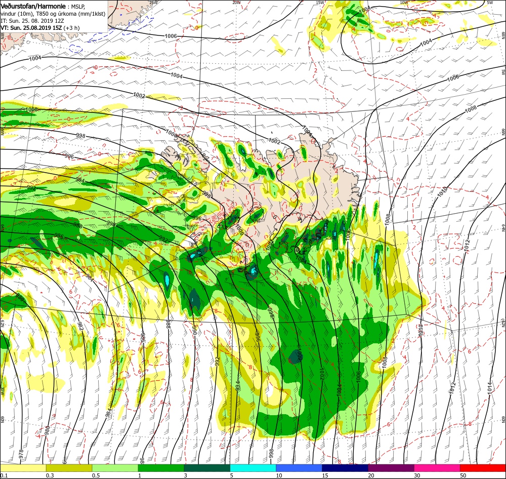Click the light yellow 0.1–0.3 legend swatch
The width and height of the screenshot is (506, 479).
(23, 468)
